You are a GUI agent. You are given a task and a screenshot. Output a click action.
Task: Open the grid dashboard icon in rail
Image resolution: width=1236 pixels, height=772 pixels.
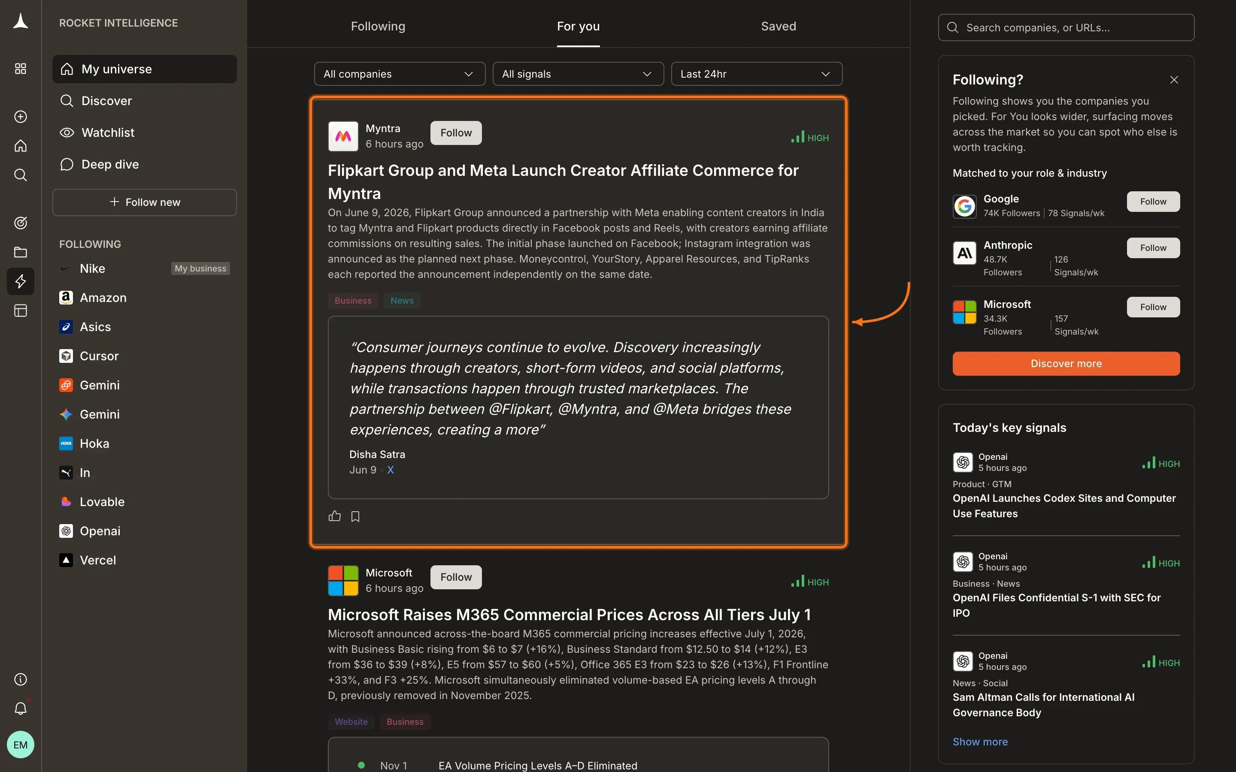click(x=21, y=69)
